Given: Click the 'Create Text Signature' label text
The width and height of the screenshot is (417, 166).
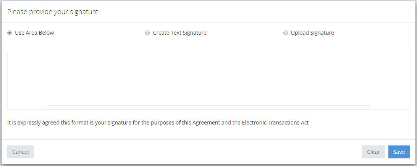Looking at the screenshot, I should [x=179, y=33].
